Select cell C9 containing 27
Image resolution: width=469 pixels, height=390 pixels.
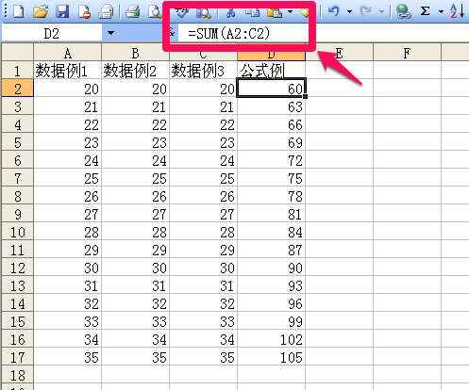pos(203,214)
